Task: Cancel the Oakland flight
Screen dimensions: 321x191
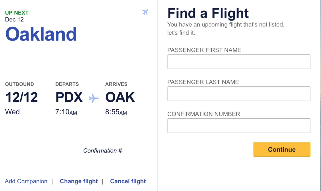Action: coord(128,181)
